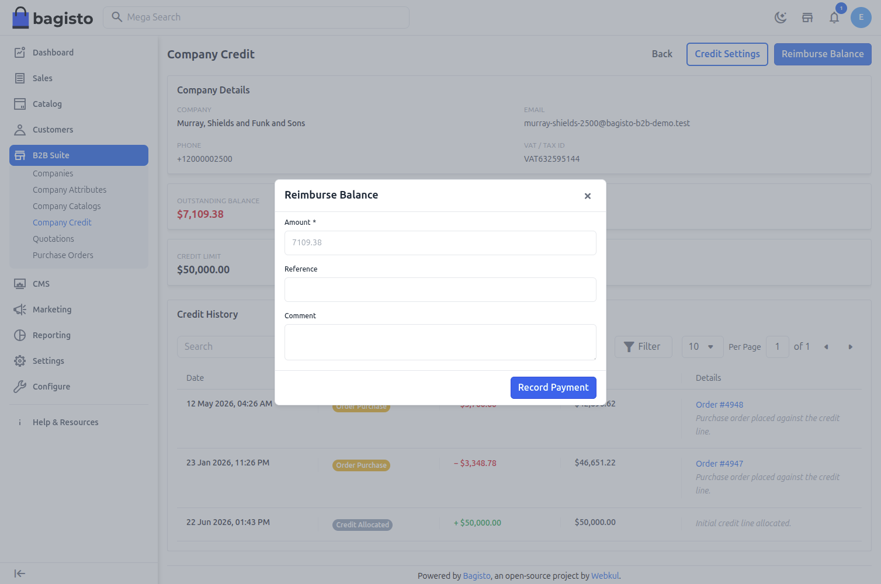Go to next page arrow

(851, 347)
